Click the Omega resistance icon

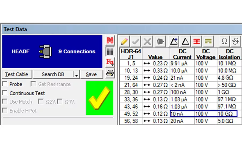pyautogui.click(x=224, y=41)
